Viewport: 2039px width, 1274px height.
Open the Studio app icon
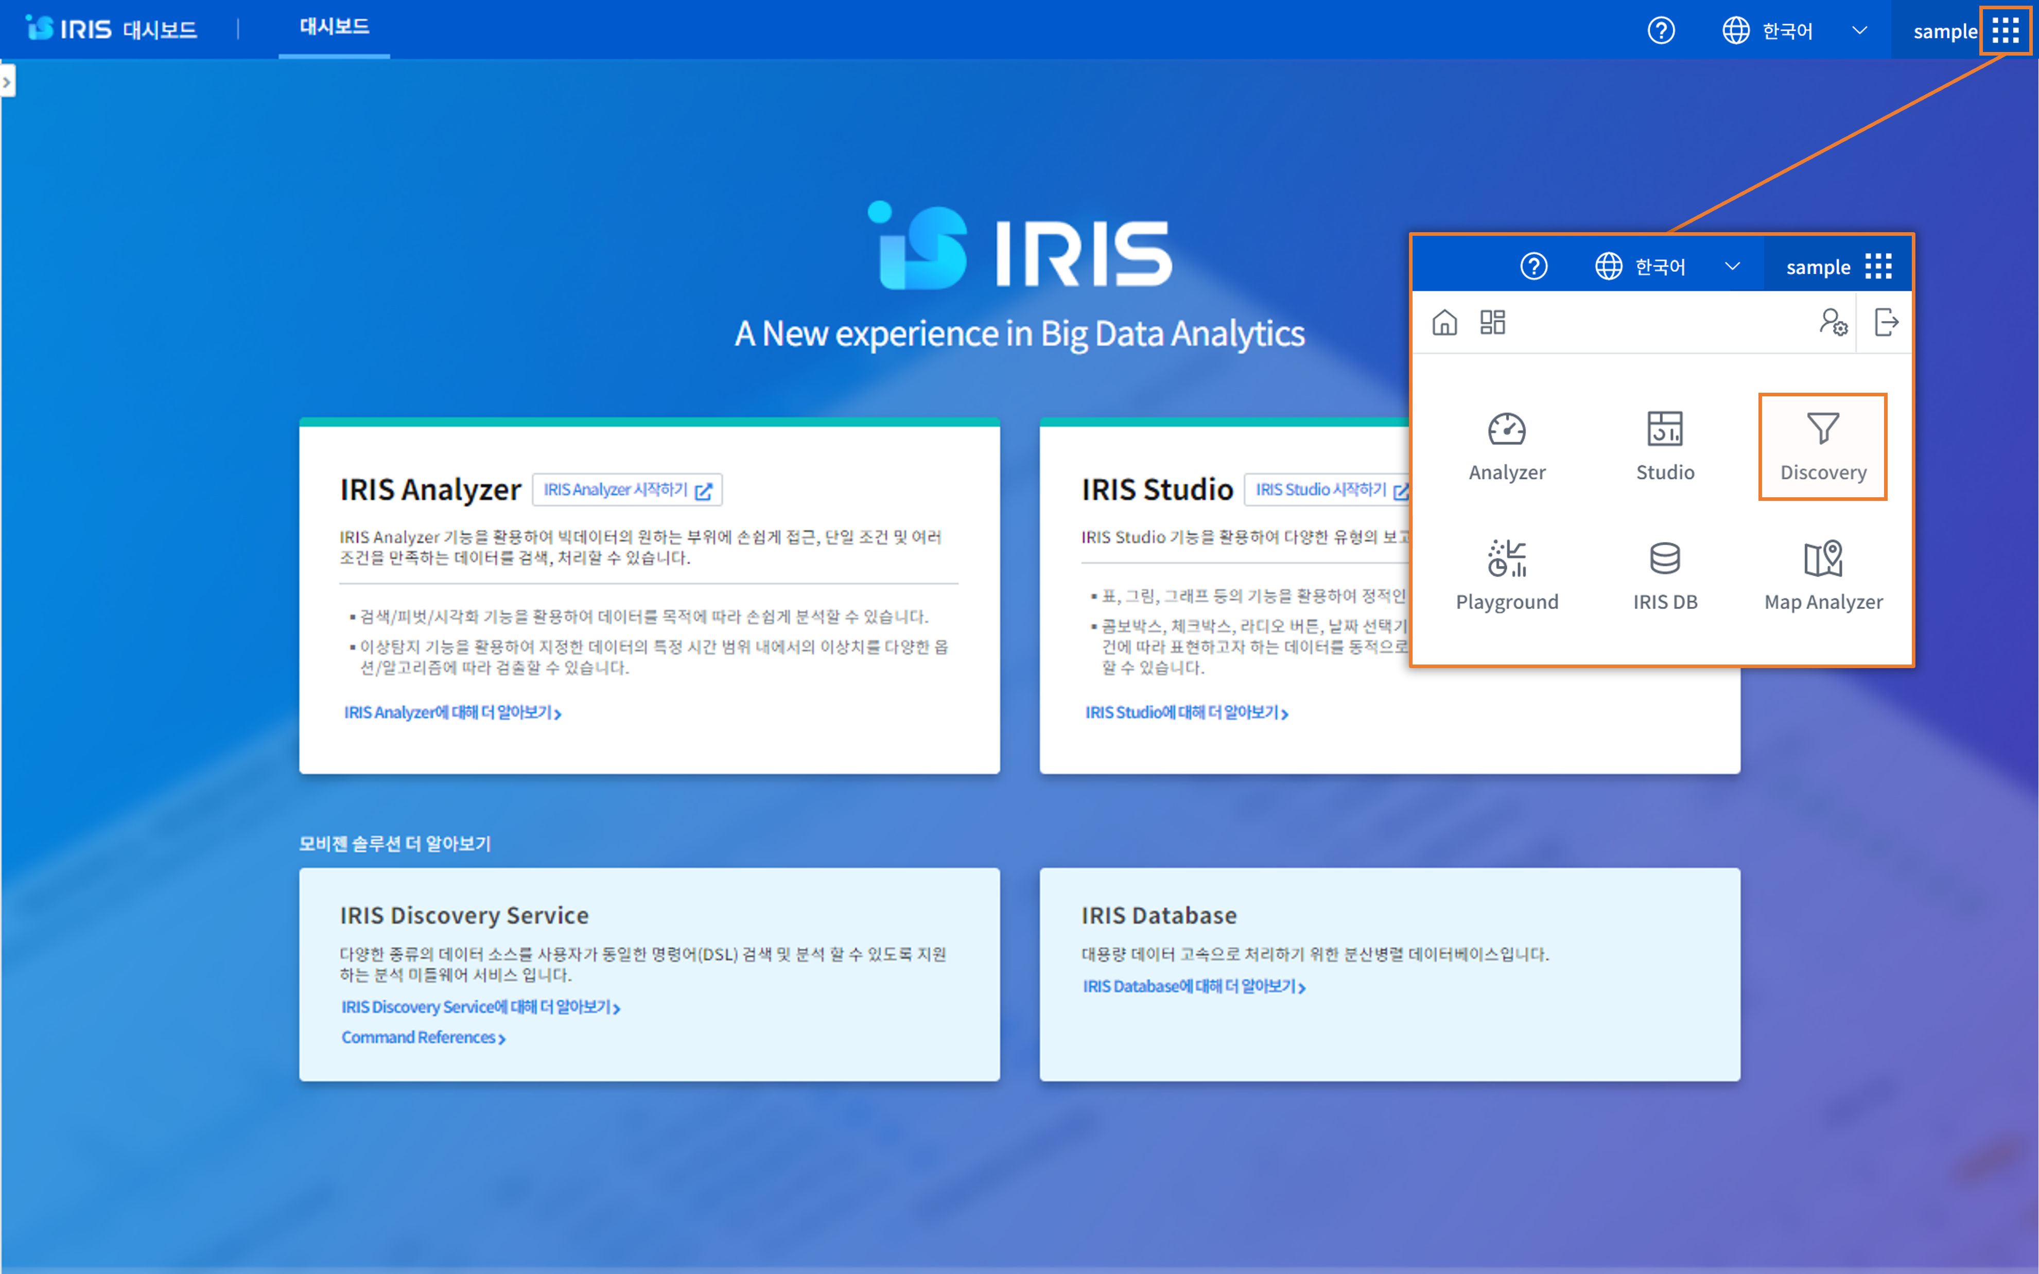[x=1665, y=447]
